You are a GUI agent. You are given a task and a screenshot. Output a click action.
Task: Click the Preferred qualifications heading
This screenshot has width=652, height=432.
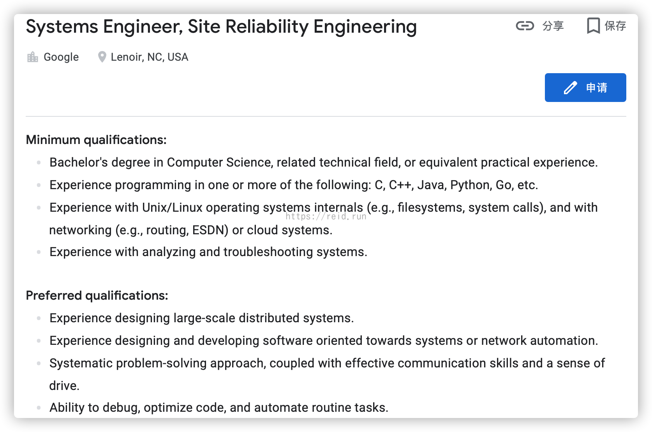tap(97, 295)
